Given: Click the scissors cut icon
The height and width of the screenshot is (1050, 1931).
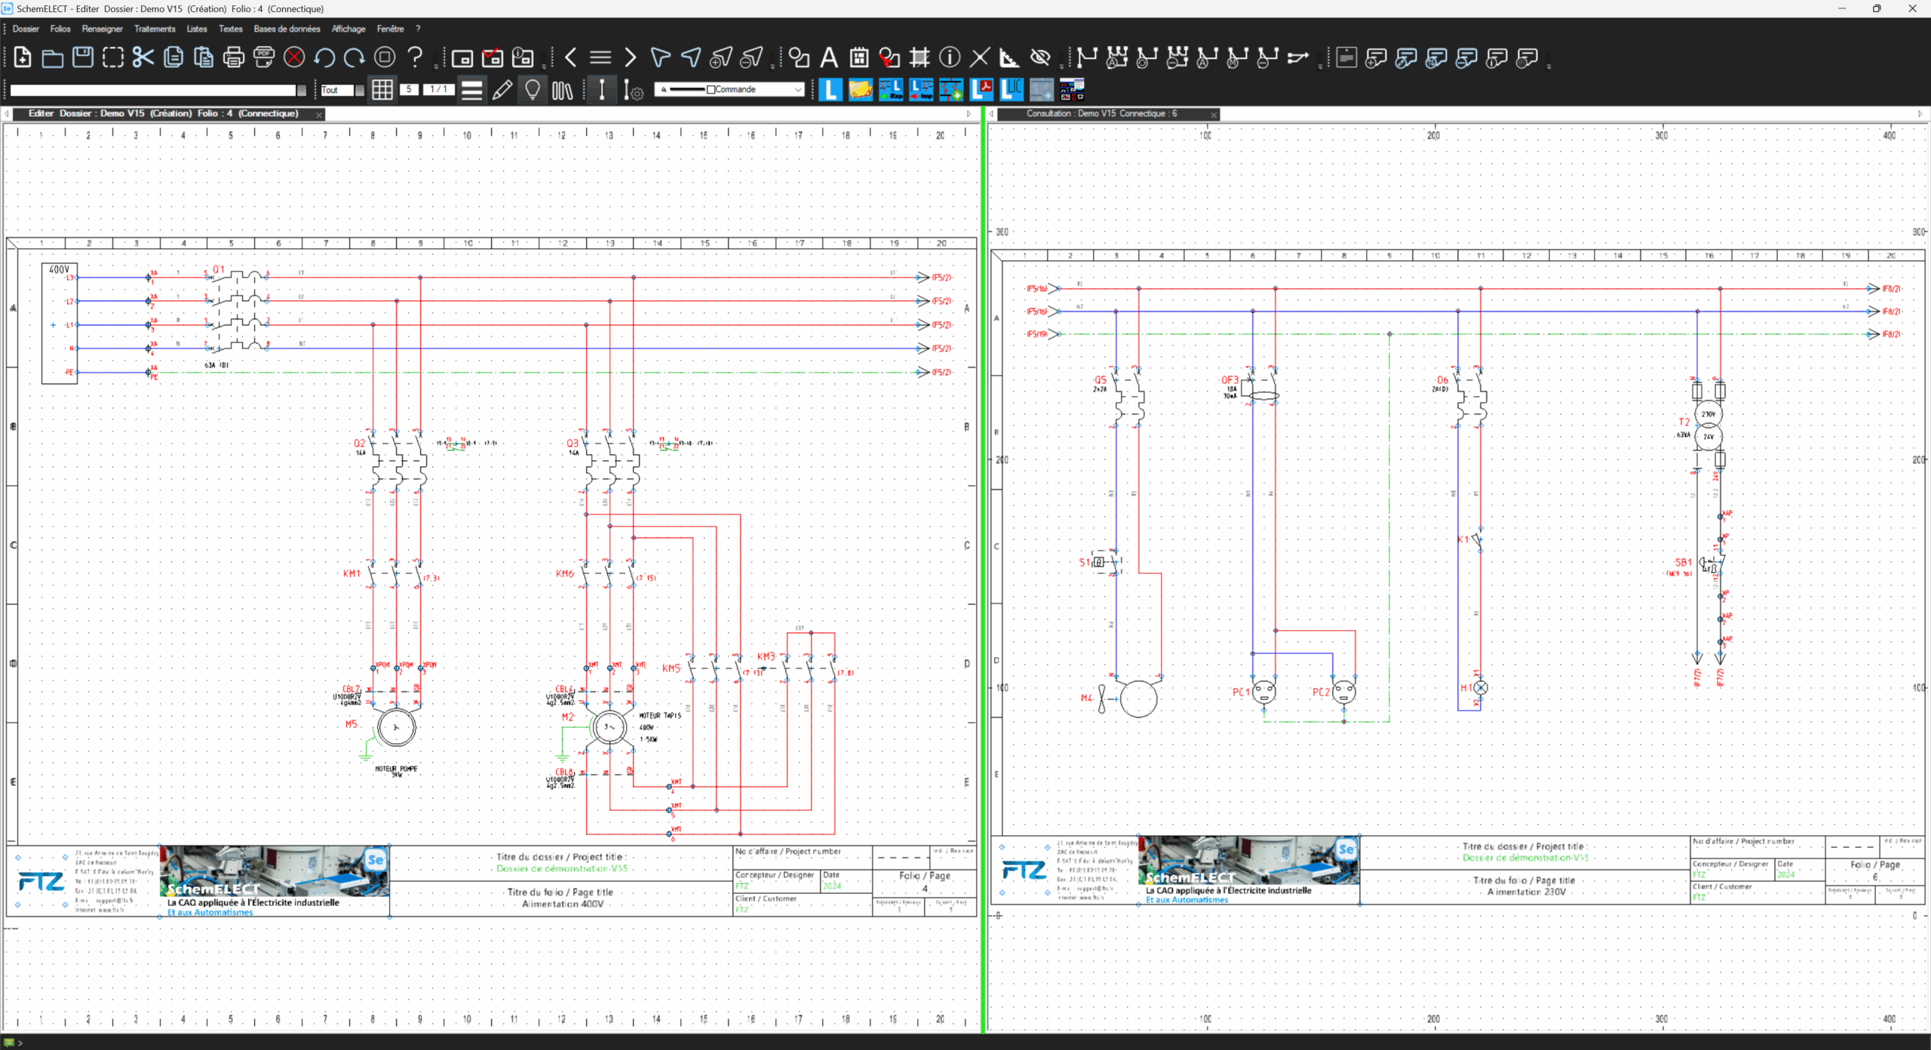Looking at the screenshot, I should pos(143,57).
